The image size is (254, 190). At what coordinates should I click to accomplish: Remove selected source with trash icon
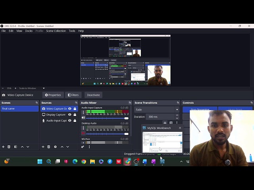pyautogui.click(x=48, y=147)
